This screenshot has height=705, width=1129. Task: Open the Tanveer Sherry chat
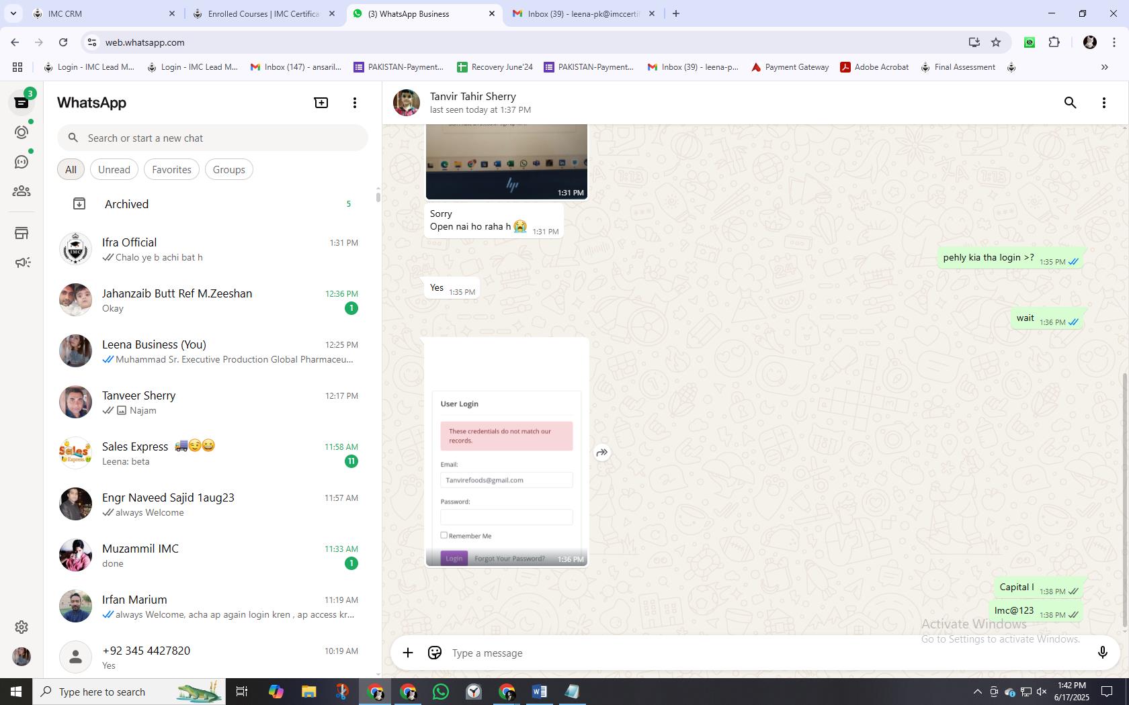coord(212,402)
